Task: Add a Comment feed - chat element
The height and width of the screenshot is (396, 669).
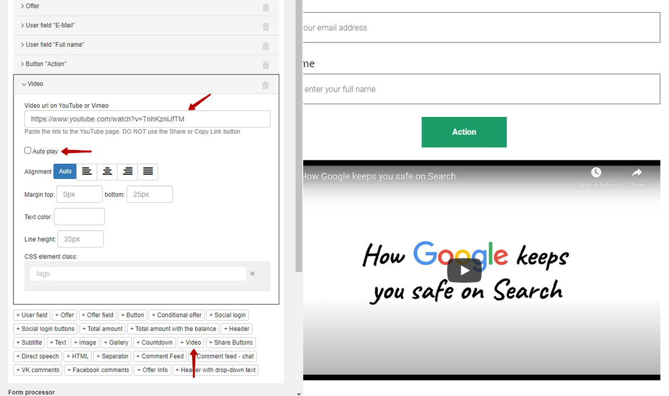Action: point(223,356)
